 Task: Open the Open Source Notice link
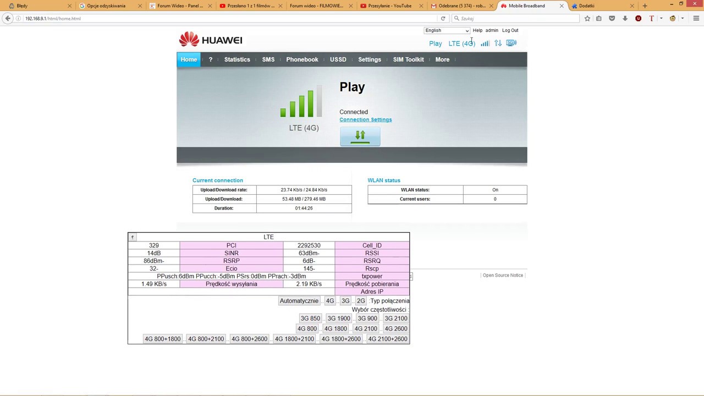coord(503,275)
